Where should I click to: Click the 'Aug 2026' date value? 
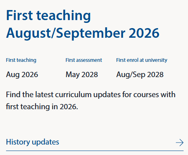click(22, 75)
